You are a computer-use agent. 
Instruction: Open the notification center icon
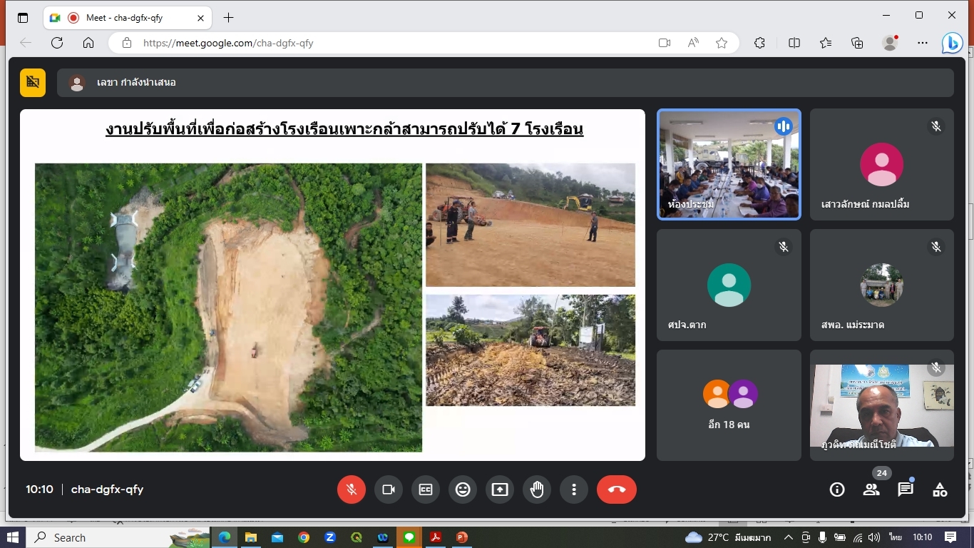coord(950,537)
